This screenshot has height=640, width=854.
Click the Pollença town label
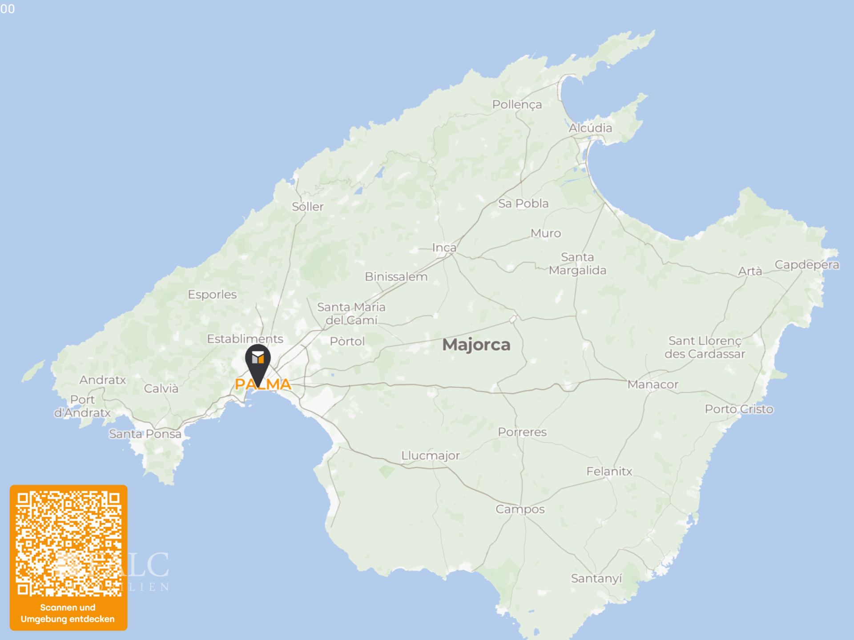click(517, 105)
